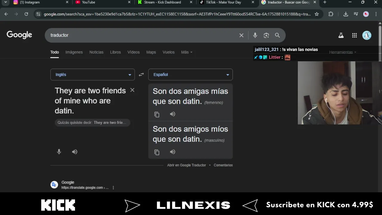Switch to the Instagram browser tab
This screenshot has height=215, width=382.
pos(41,2)
